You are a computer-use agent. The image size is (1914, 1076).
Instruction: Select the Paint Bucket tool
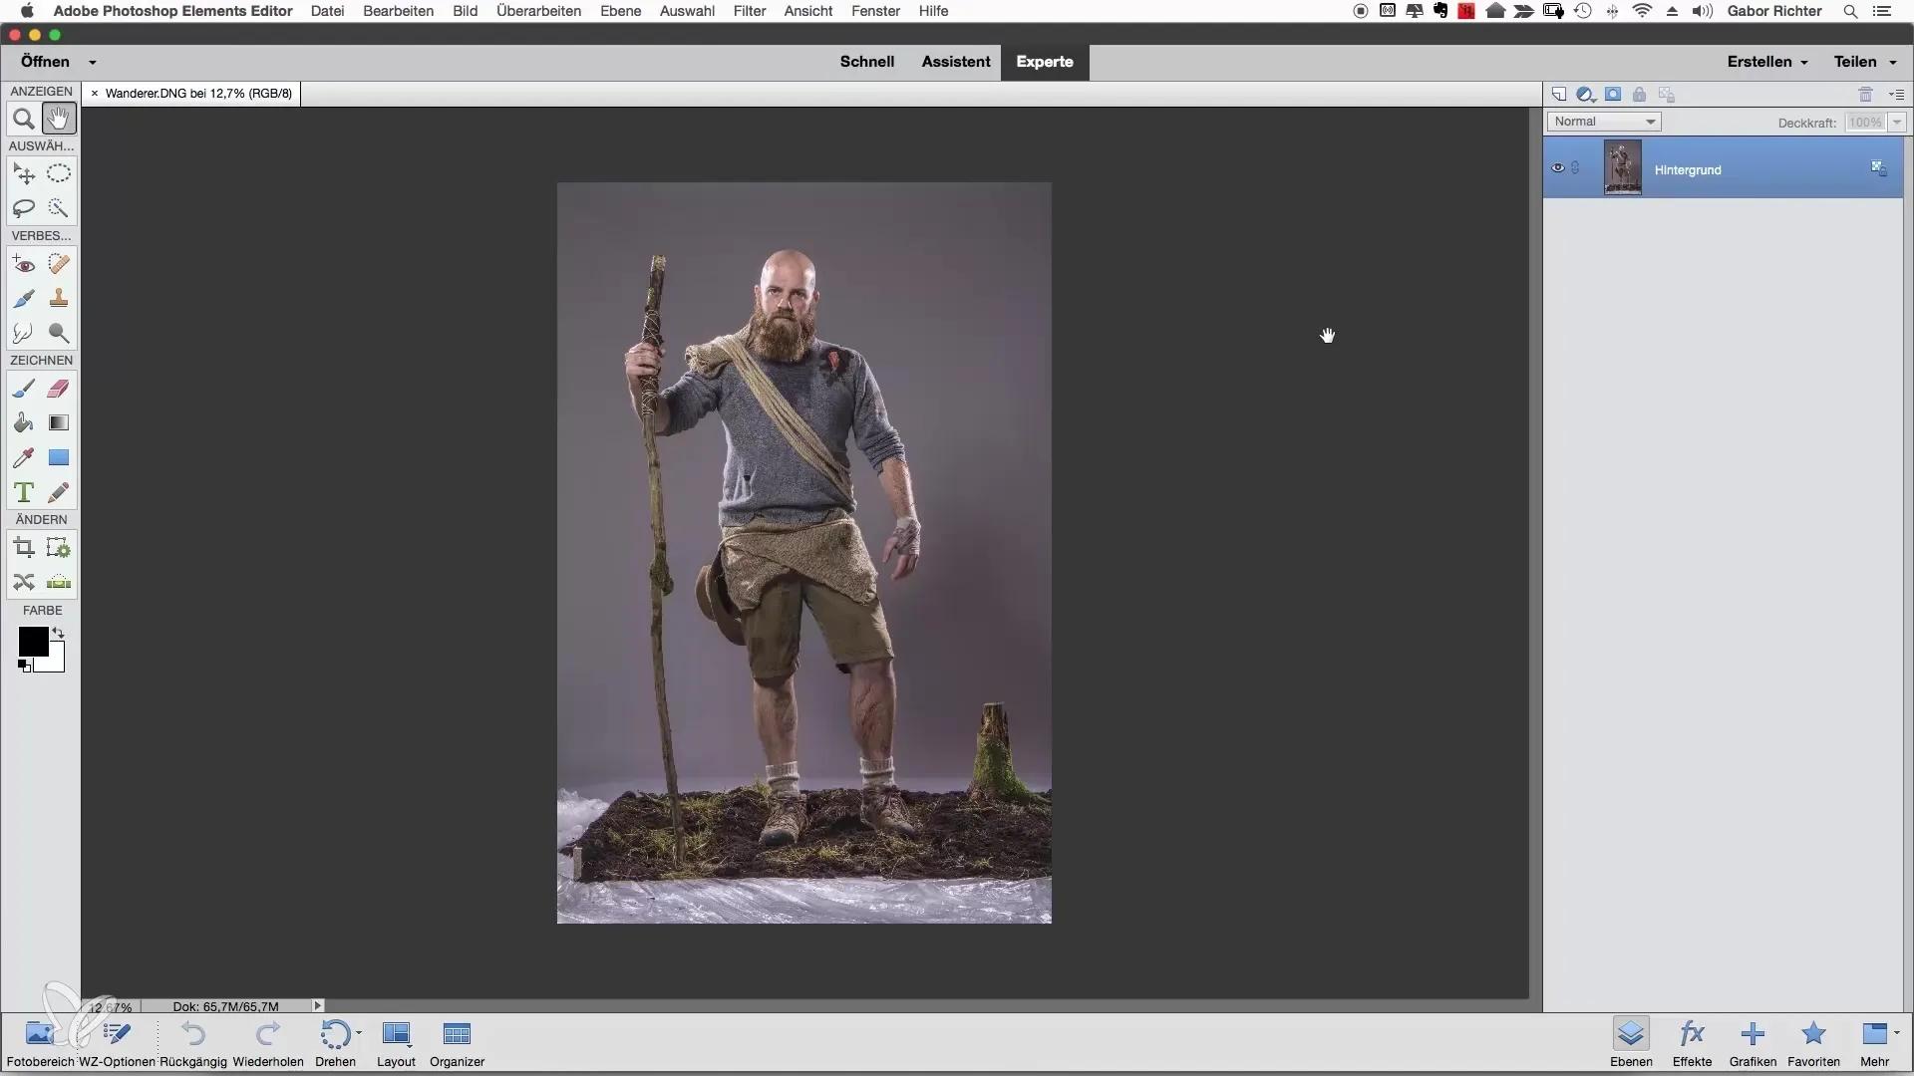pos(24,422)
